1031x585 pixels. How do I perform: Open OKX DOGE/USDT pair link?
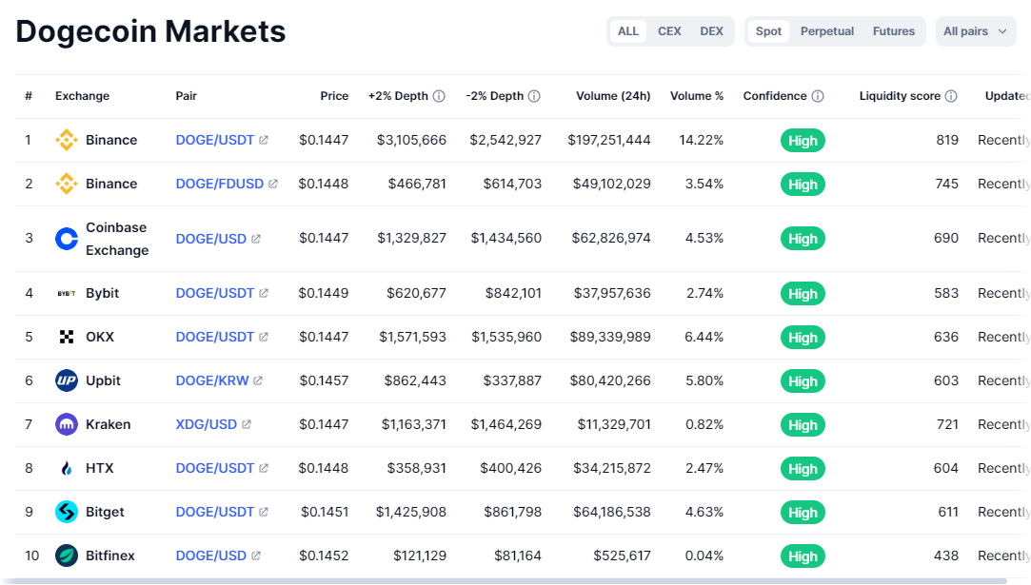pos(214,337)
